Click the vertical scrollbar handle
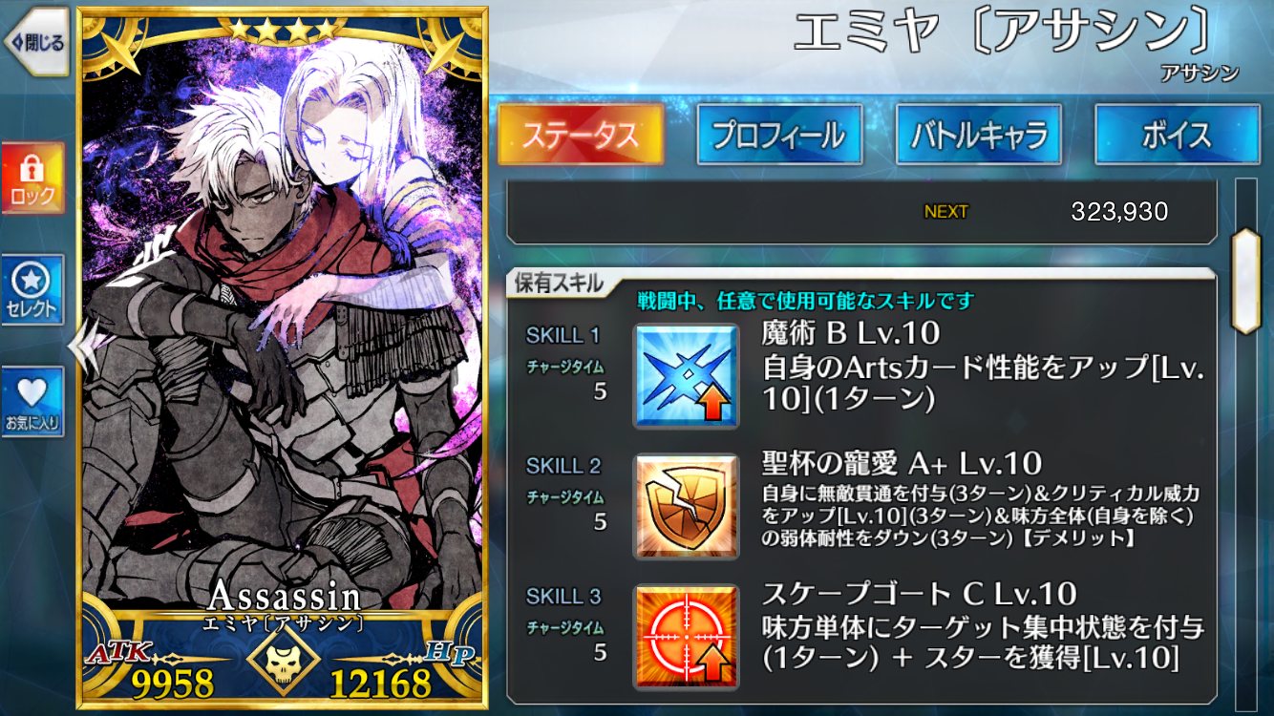Viewport: 1274px width, 716px height. (x=1245, y=281)
